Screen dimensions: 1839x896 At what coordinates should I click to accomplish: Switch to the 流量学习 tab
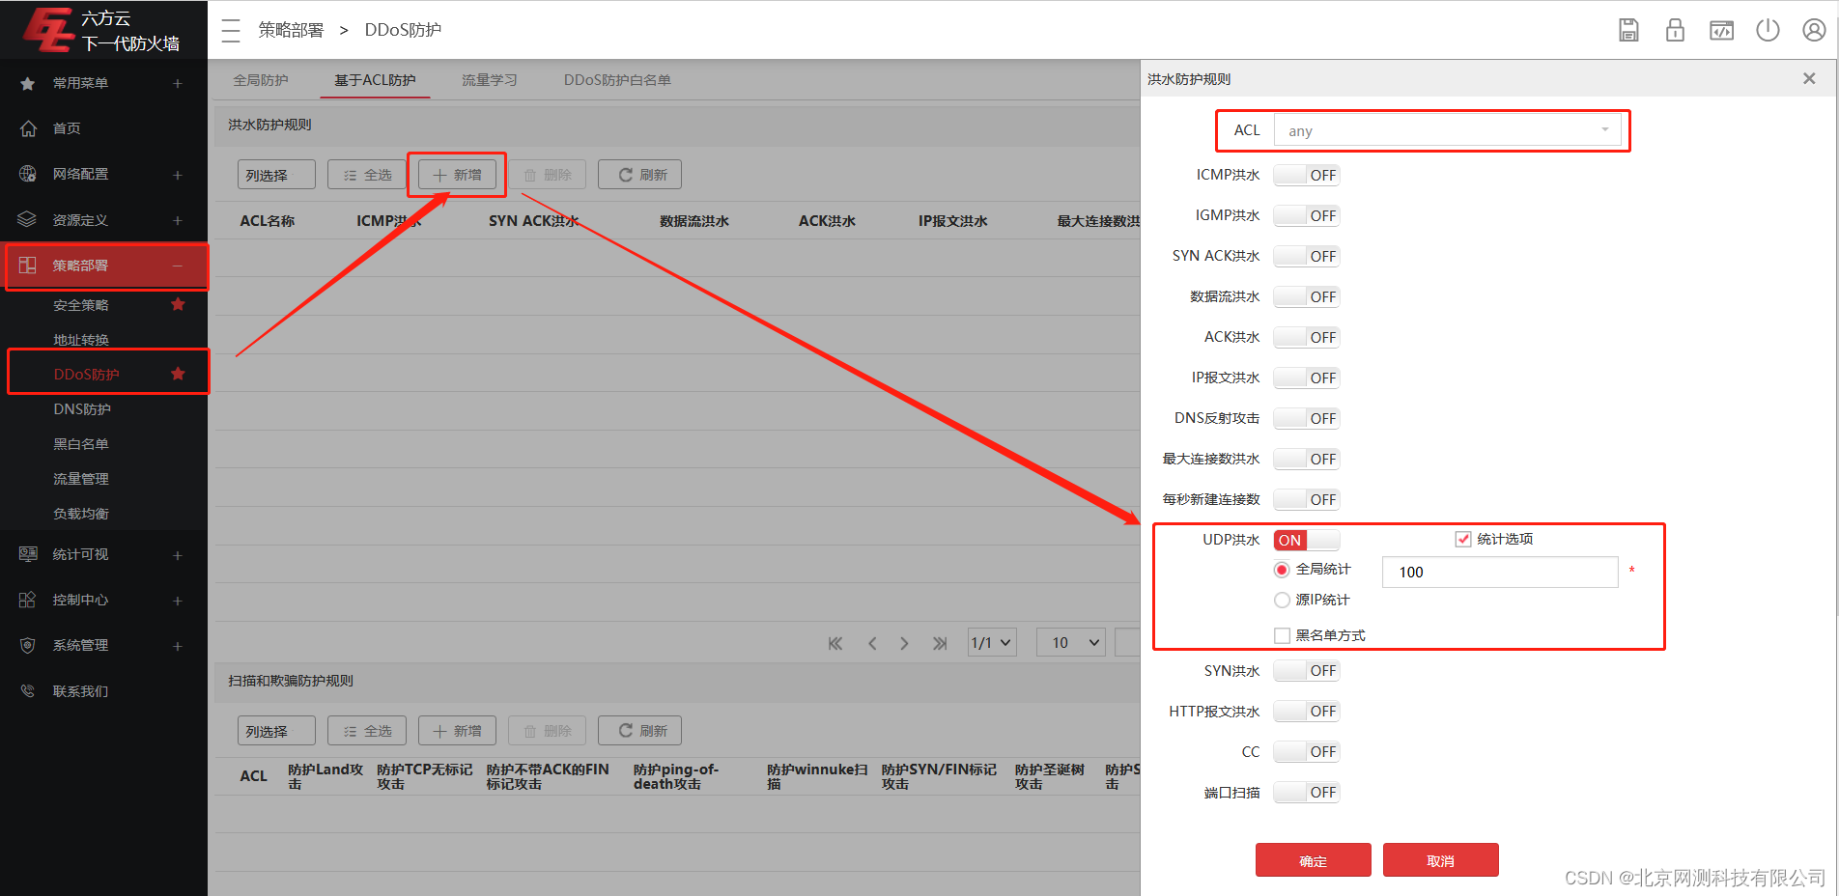click(489, 80)
